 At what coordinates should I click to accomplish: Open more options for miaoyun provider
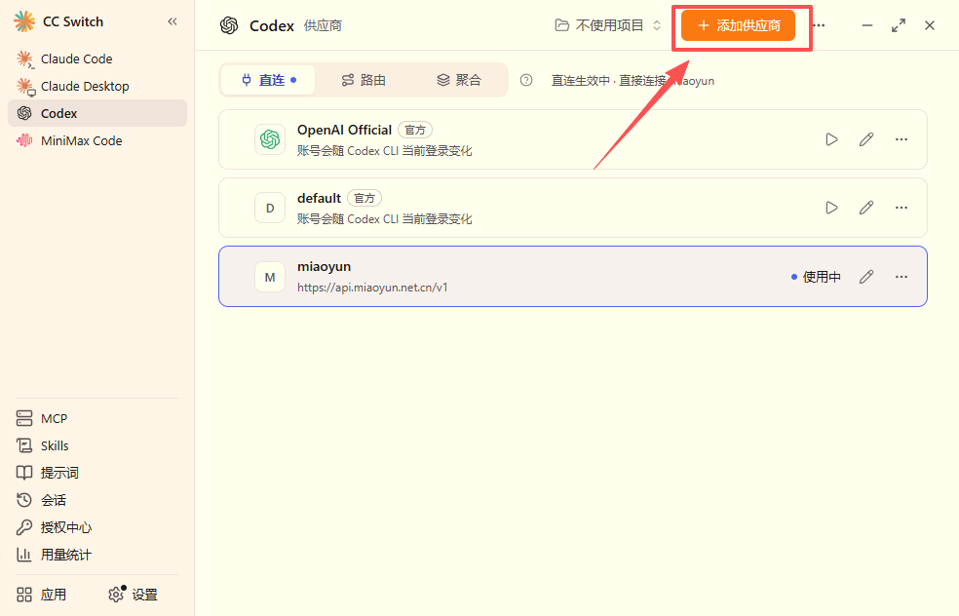tap(901, 277)
